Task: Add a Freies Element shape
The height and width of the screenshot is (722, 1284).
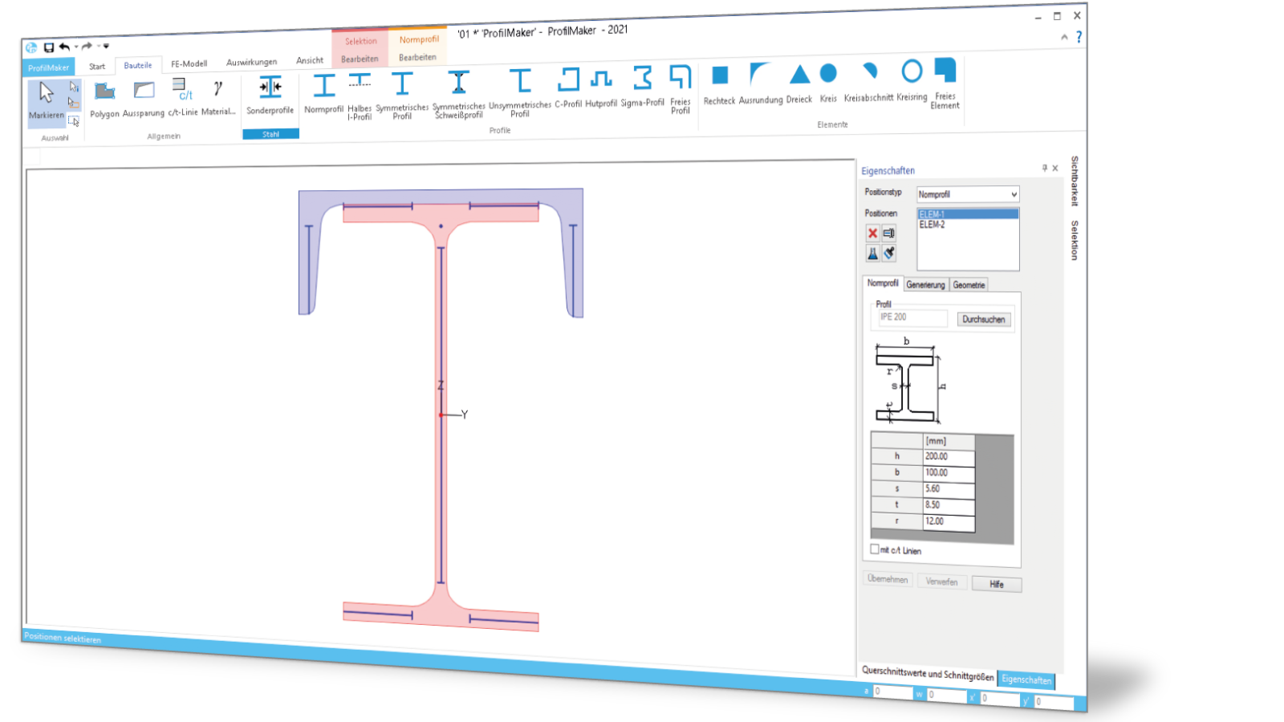Action: click(945, 83)
